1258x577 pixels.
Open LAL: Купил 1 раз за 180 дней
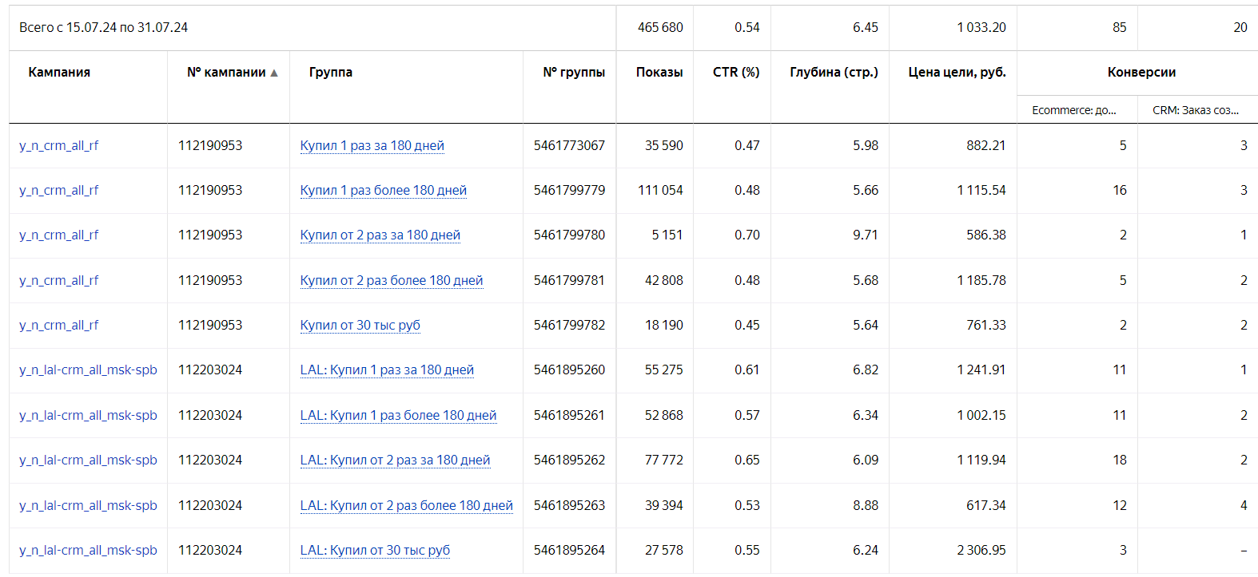point(387,370)
